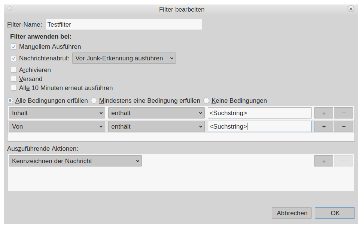Screen dimensions: 362x228
Task: Uncheck the Nachrichtenabruf checkbox
Action: [x=14, y=58]
